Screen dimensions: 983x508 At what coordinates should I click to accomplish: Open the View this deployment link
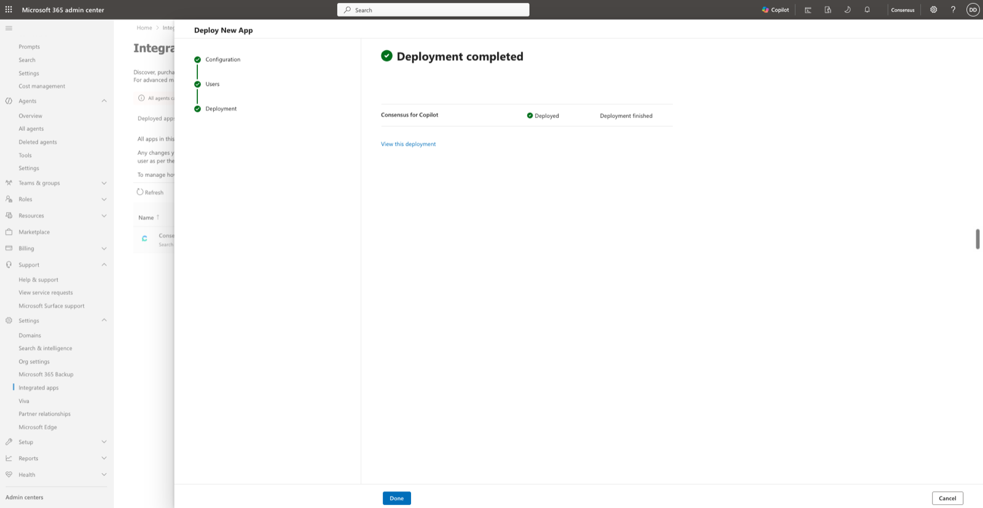(408, 144)
